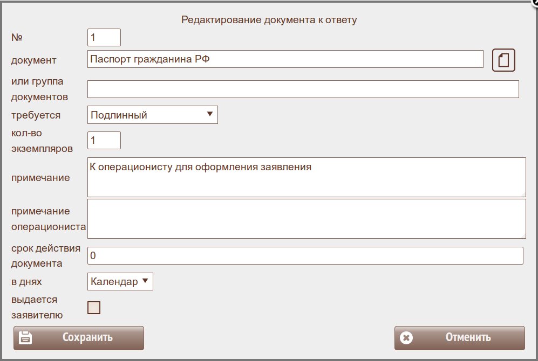Focus the кол-во экземпляров field
This screenshot has height=361, width=538.
[104, 140]
